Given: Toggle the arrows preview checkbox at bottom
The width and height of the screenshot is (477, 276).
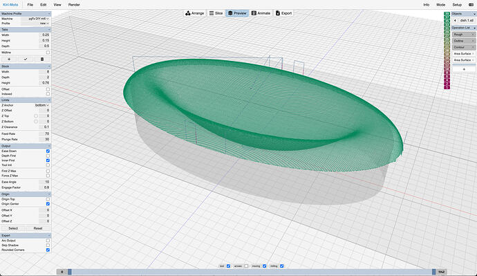Looking at the screenshot, I should pyautogui.click(x=246, y=266).
